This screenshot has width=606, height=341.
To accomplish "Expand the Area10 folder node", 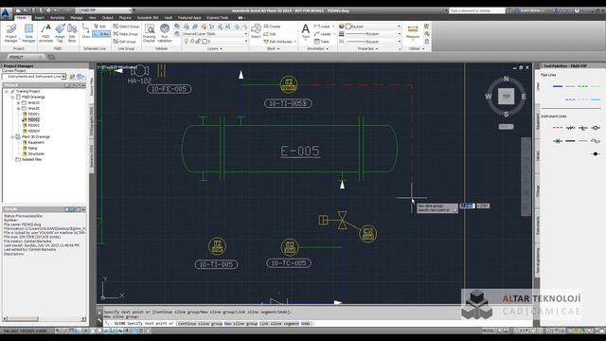I will 18,103.
